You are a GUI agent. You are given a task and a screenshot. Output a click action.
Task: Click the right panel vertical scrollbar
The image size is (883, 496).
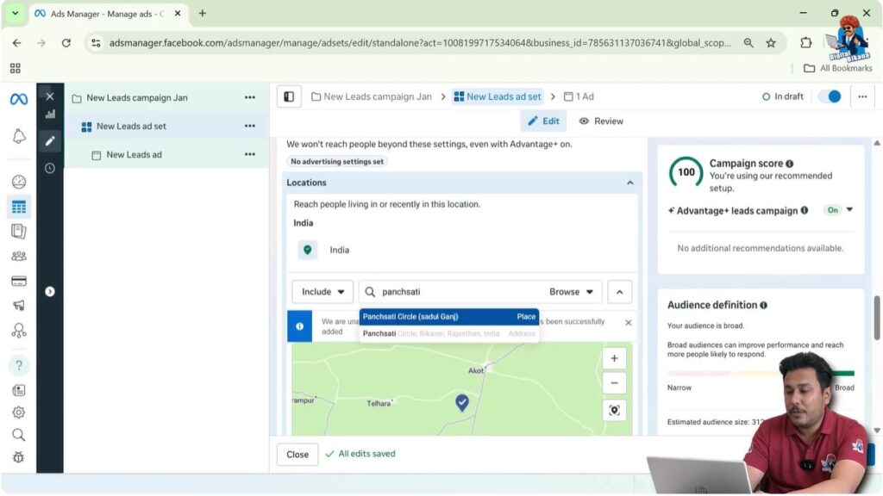tap(877, 319)
